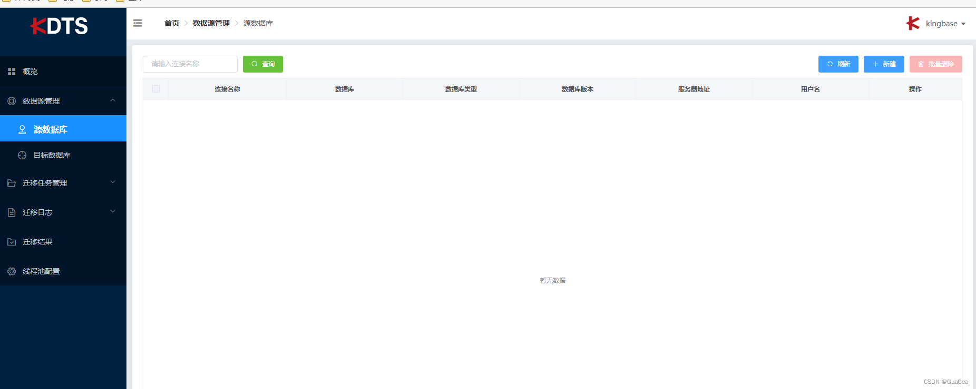Select 目标数据库 in the sidebar

point(63,155)
